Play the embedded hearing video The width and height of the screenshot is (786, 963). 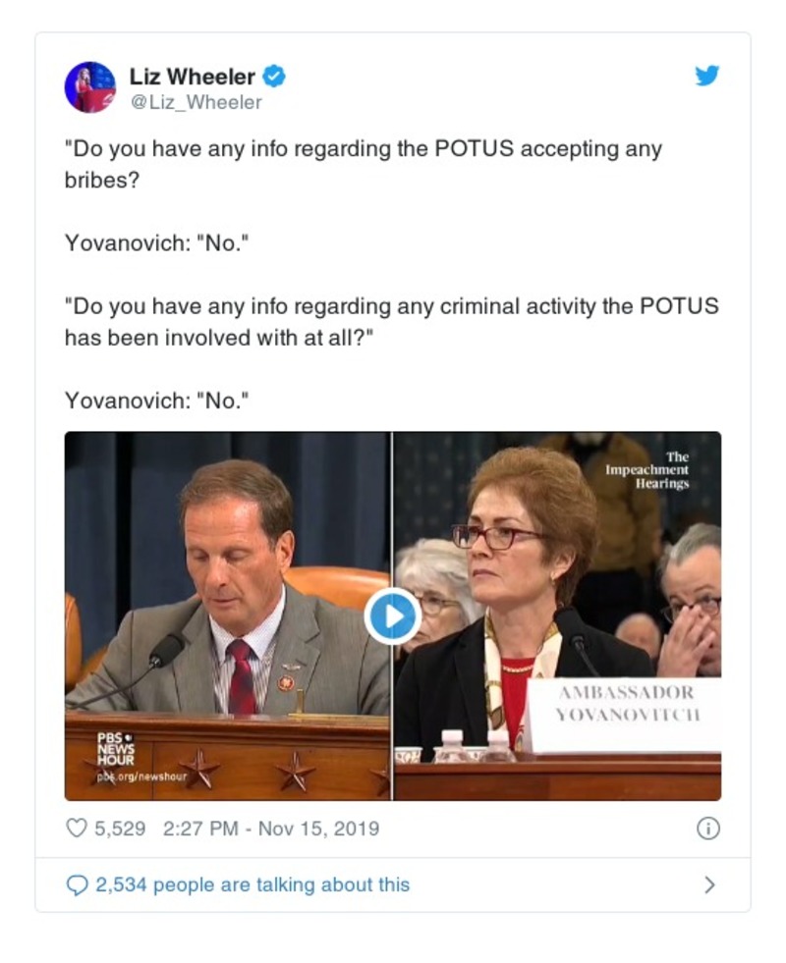coord(391,612)
